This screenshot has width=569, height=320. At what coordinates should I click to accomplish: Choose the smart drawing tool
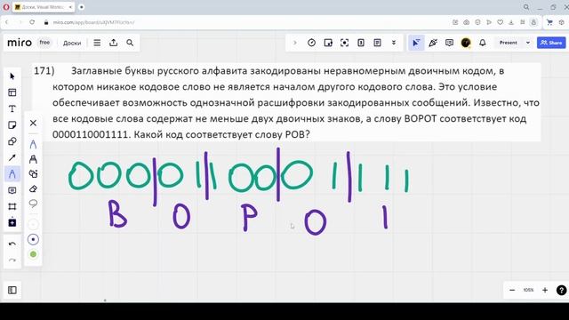coord(33,174)
